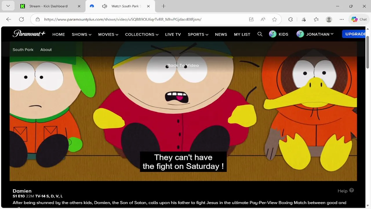Viewport: 371px width, 209px height.
Task: Click the South Park video player
Action: click(183, 111)
